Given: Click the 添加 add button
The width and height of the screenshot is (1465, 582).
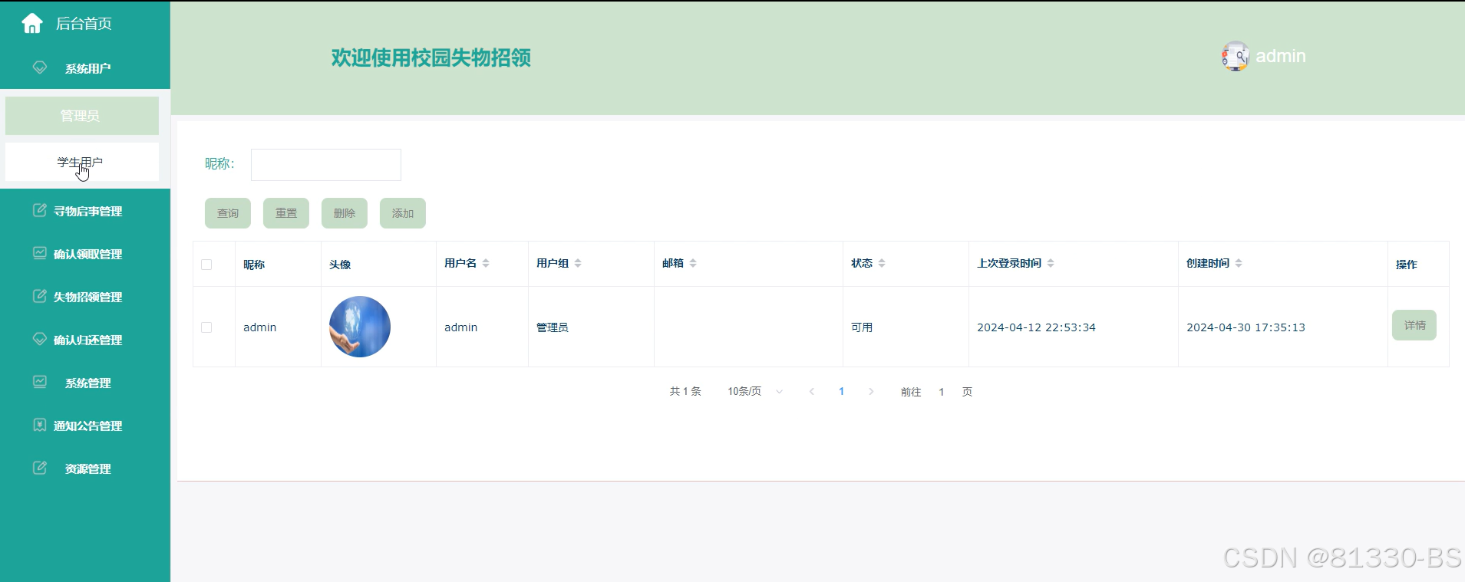Looking at the screenshot, I should click(403, 213).
